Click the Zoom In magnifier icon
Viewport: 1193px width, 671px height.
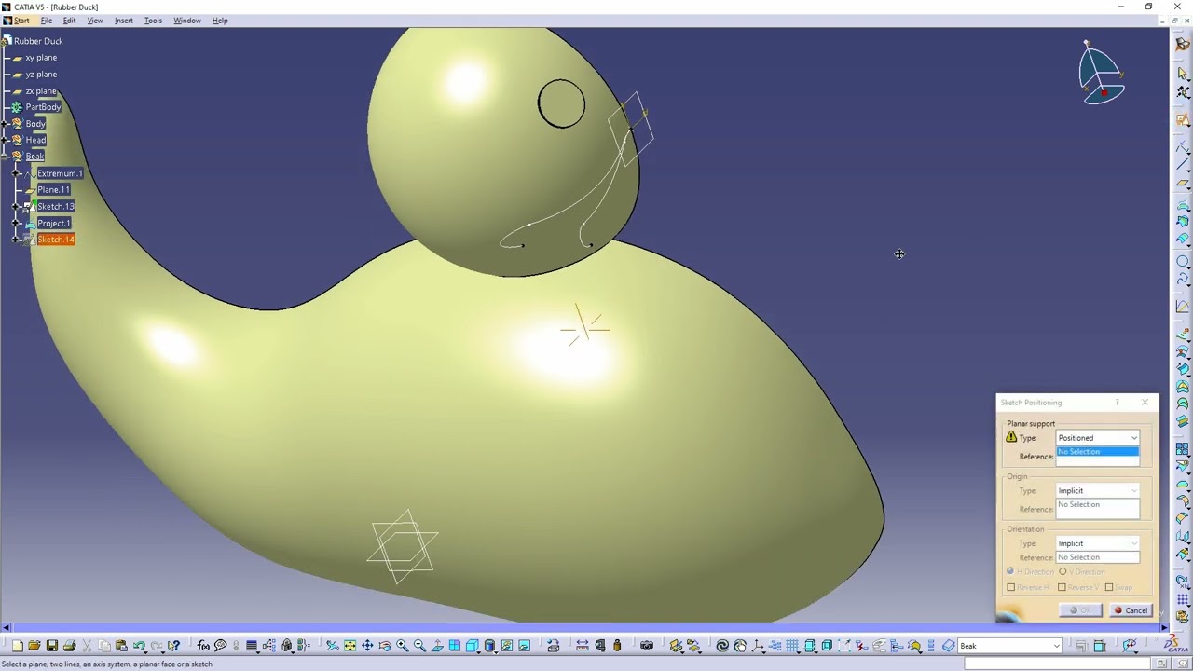[402, 646]
